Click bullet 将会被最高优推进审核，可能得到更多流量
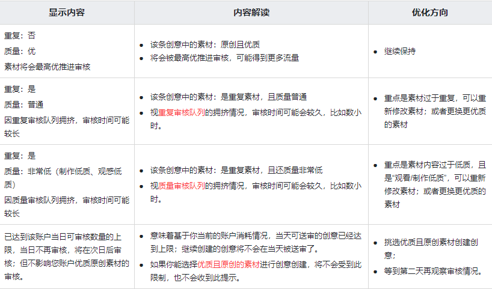 224,58
